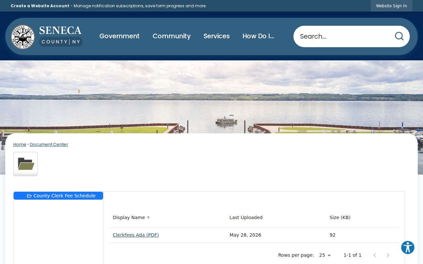
Task: Open the Government menu
Action: 119,36
